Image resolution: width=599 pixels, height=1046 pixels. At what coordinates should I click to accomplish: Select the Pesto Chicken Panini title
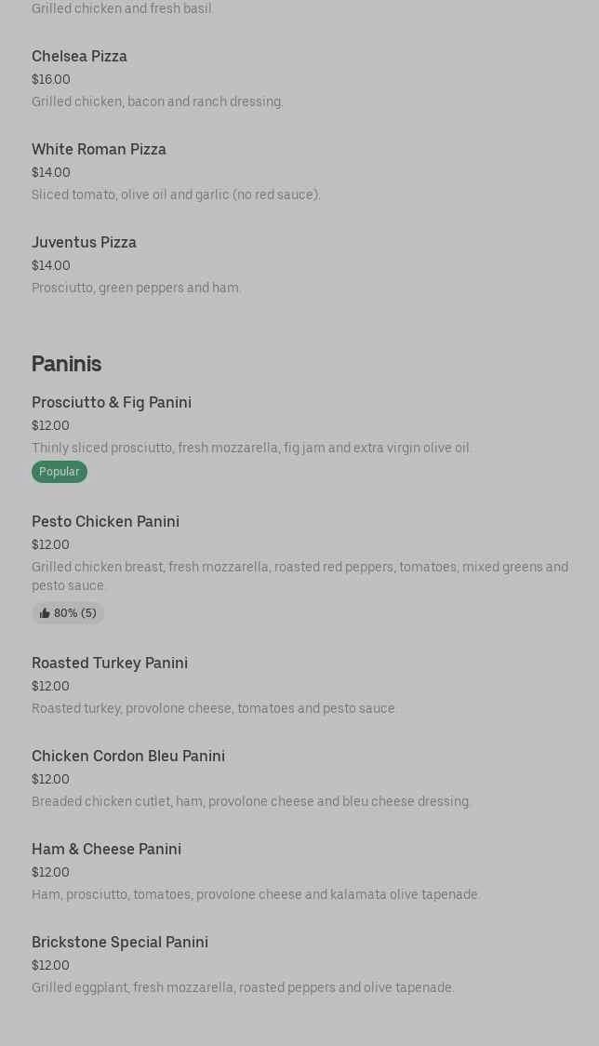point(105,521)
